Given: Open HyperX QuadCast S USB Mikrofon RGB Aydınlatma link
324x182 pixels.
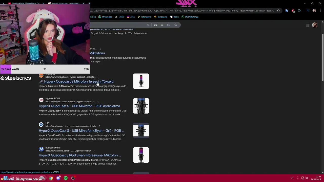Looking at the screenshot, I should pos(79,106).
